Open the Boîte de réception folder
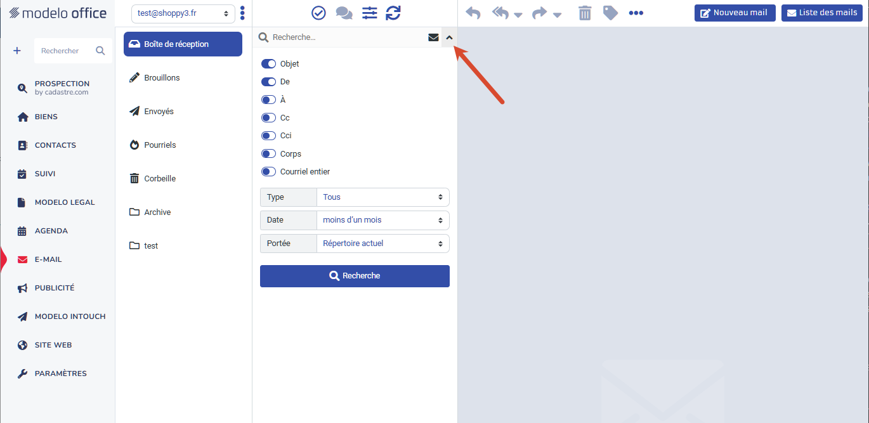 pyautogui.click(x=183, y=44)
